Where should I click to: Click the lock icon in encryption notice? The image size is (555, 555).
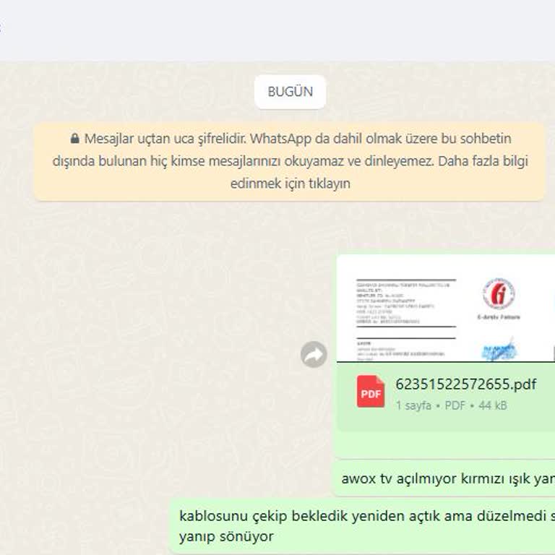point(74,139)
